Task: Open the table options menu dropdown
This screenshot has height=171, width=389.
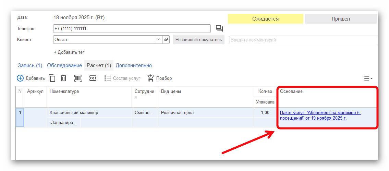Action: pyautogui.click(x=368, y=78)
